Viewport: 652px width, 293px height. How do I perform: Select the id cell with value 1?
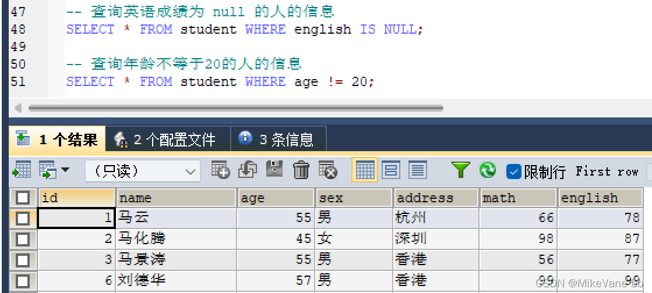tap(76, 218)
